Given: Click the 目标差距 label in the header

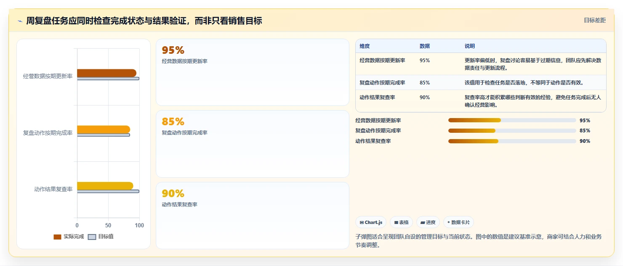Looking at the screenshot, I should 595,20.
